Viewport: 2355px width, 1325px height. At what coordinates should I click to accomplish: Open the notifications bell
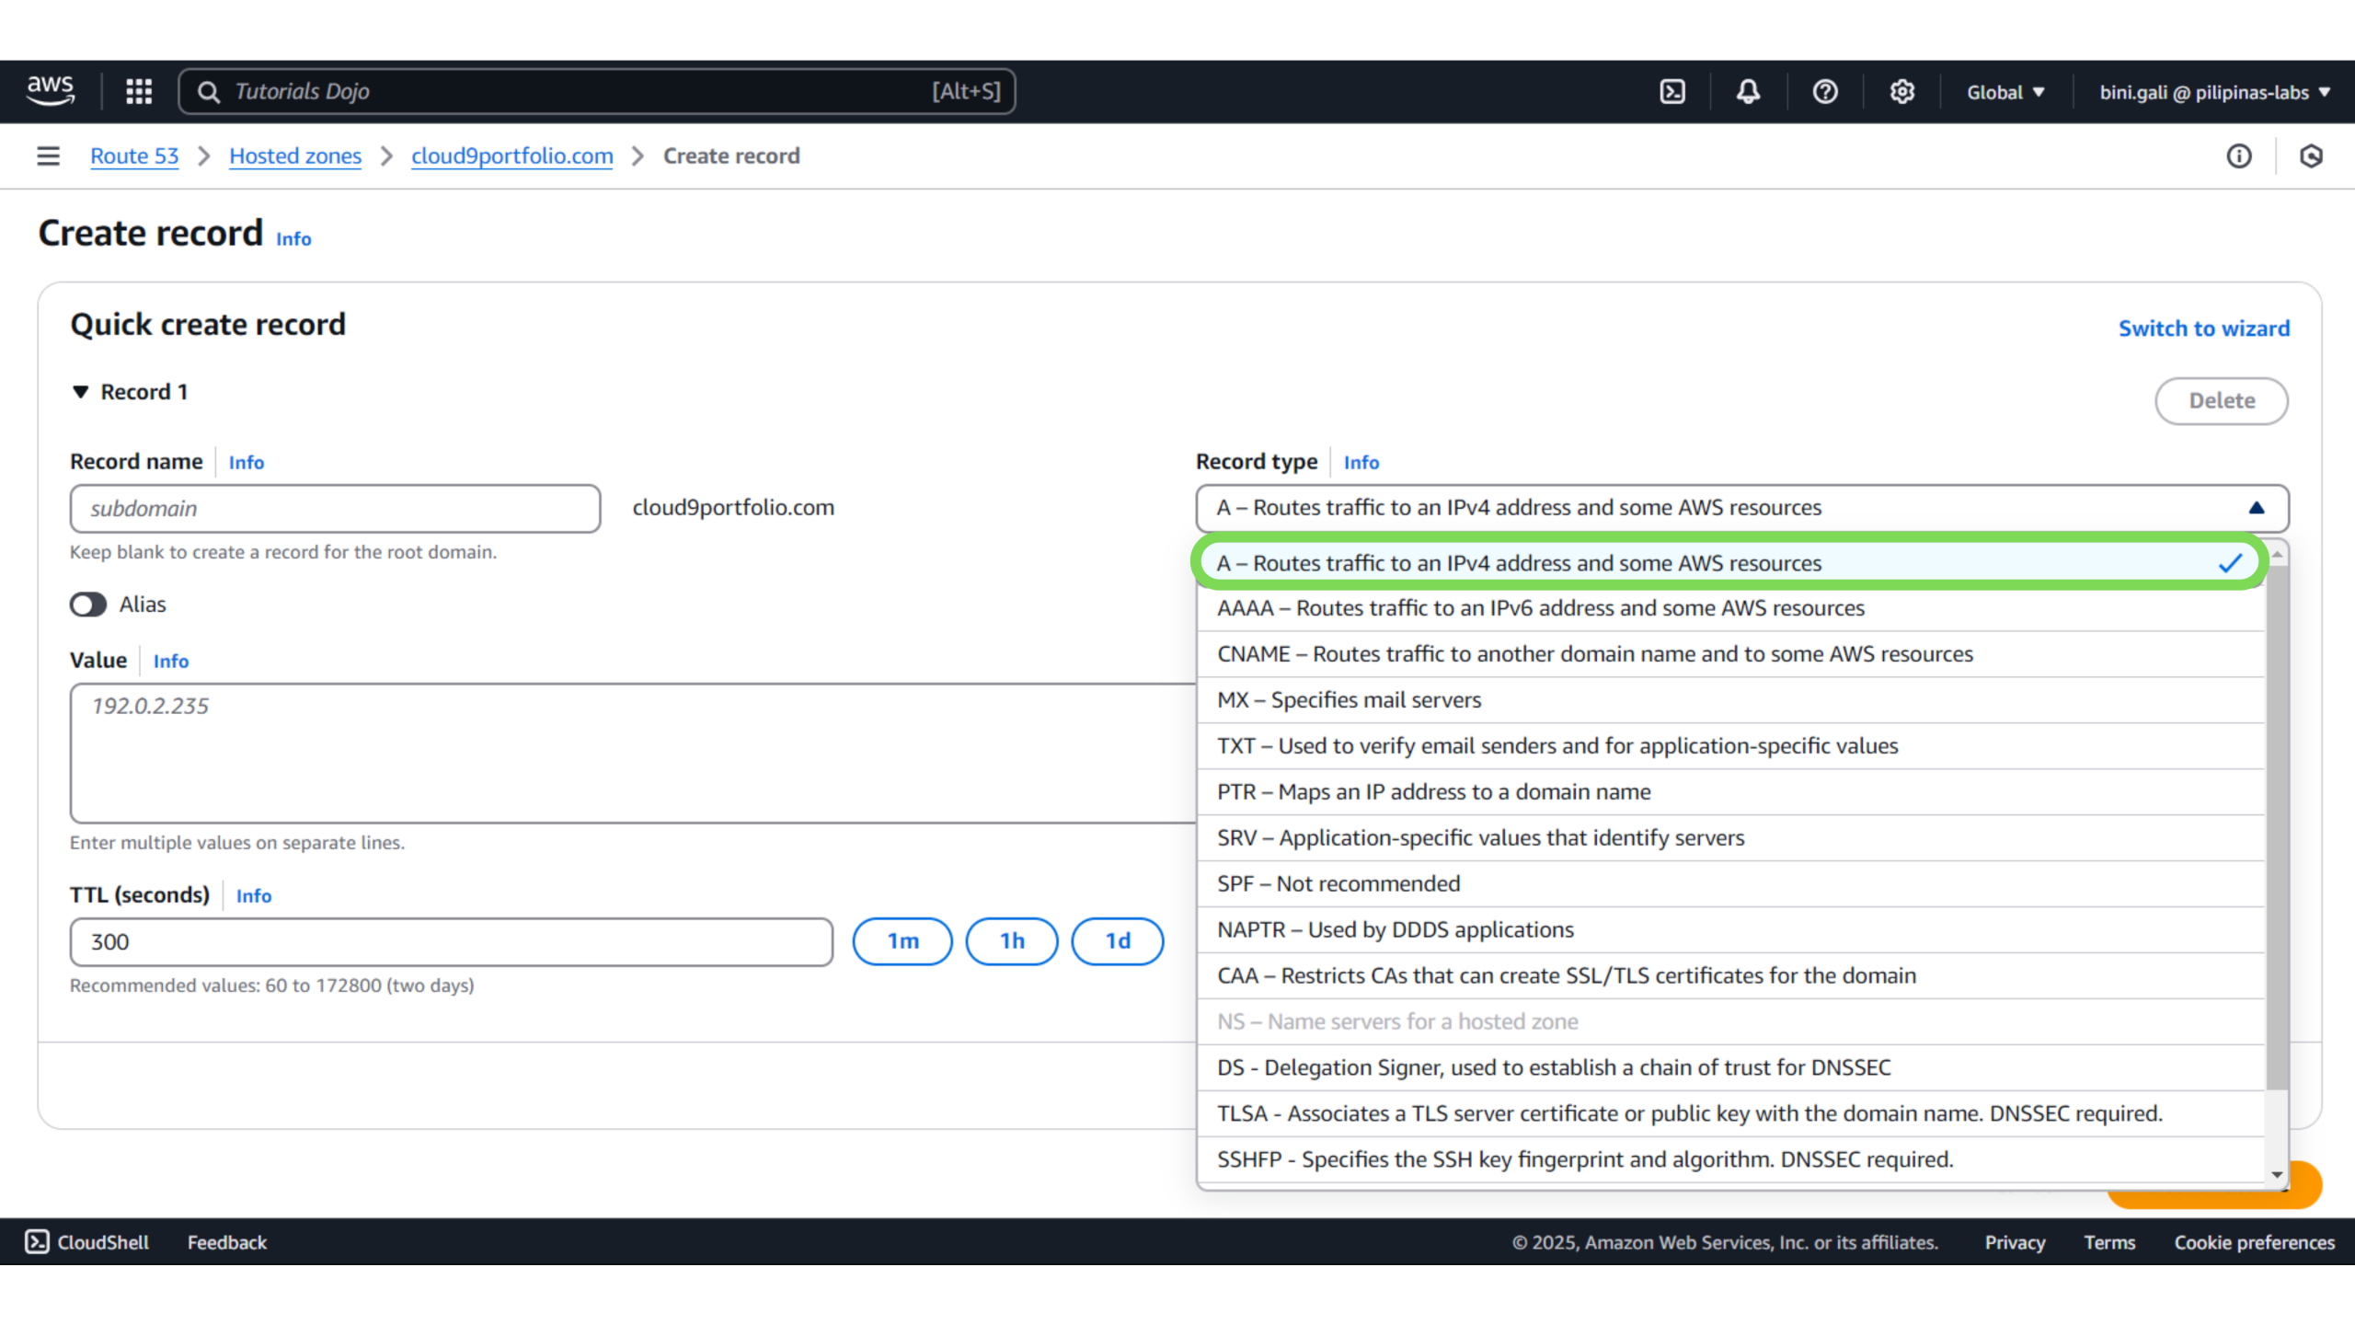point(1748,92)
